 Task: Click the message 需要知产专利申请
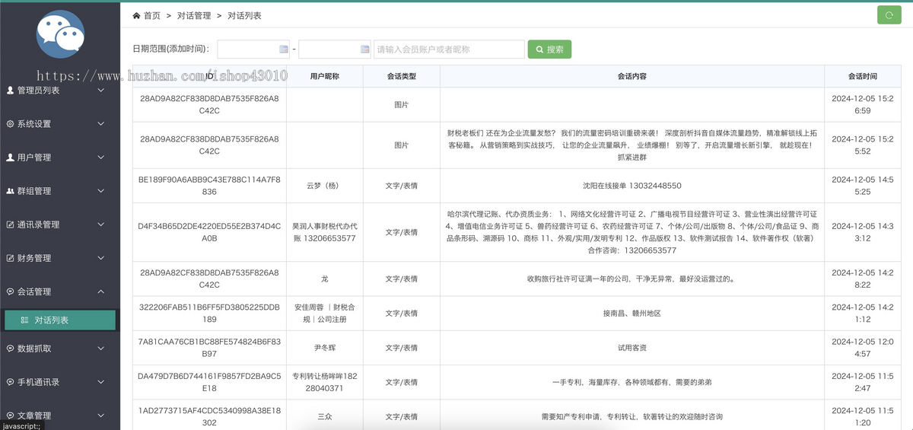coord(632,416)
